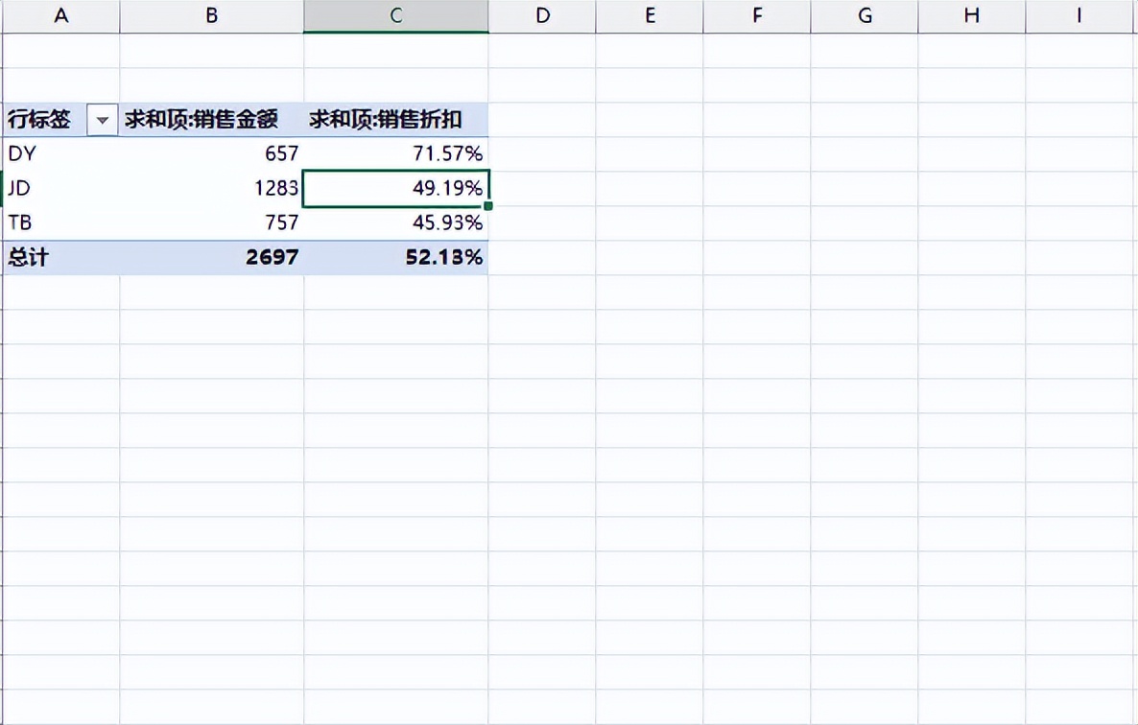
Task: Select column B header
Action: click(212, 16)
